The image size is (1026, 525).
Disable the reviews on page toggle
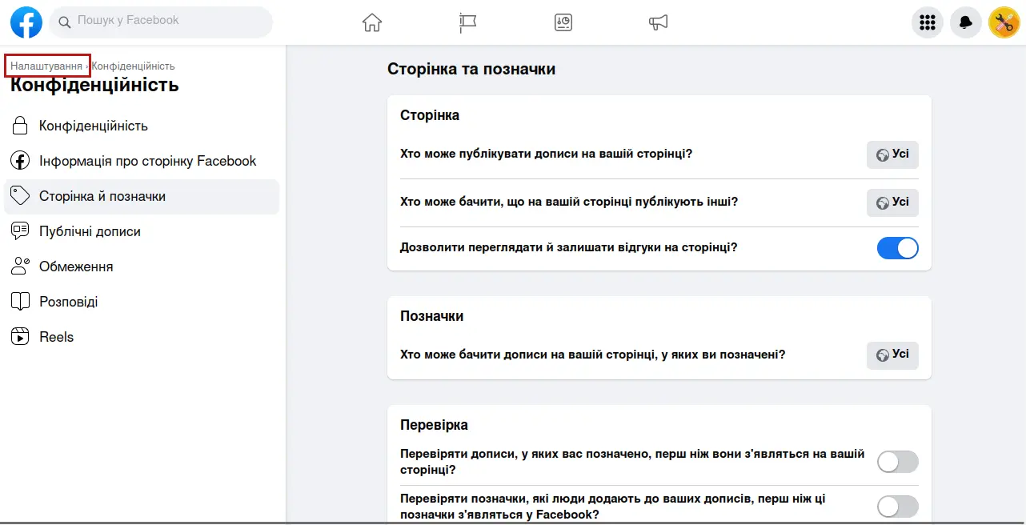(898, 248)
